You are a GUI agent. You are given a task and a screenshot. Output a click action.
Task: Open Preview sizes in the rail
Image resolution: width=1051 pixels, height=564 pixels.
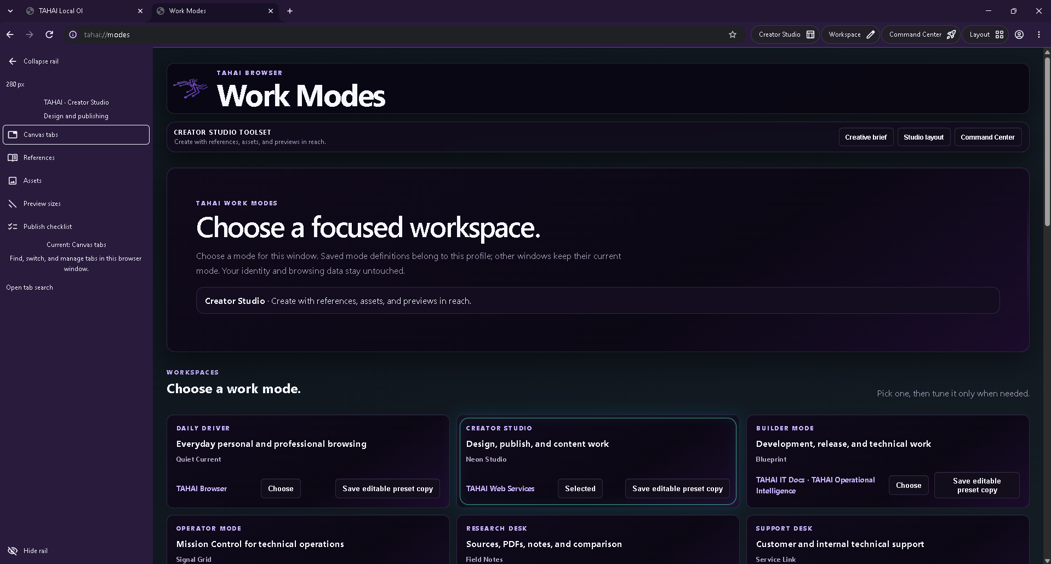[x=76, y=204]
